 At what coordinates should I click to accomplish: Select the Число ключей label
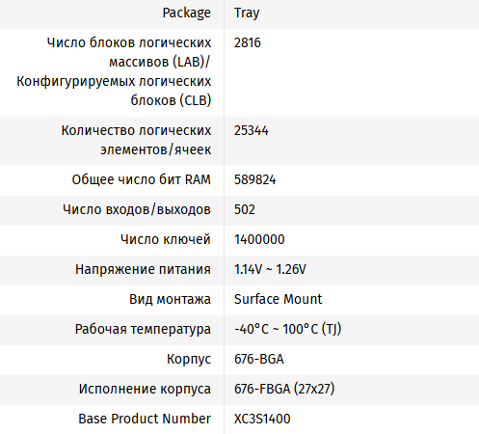coord(166,239)
